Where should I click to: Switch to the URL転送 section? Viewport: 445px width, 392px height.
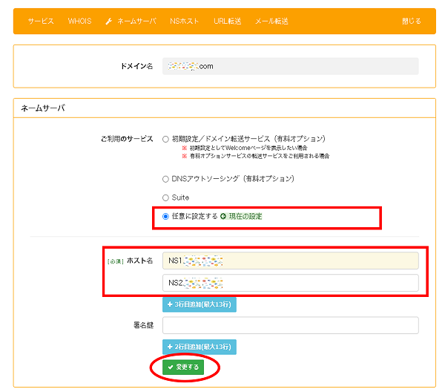click(227, 22)
